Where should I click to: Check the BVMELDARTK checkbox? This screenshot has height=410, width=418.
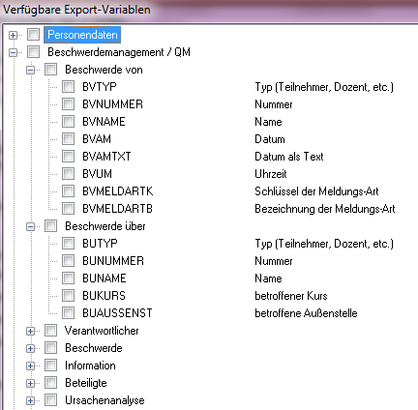pyautogui.click(x=69, y=191)
